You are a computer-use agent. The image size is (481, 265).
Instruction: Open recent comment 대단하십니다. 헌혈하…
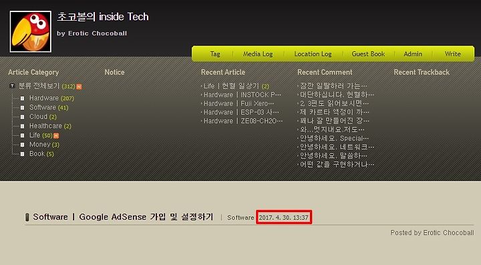click(x=337, y=94)
